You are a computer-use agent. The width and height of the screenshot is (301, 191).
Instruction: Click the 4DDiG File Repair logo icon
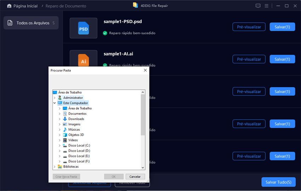pyautogui.click(x=135, y=5)
